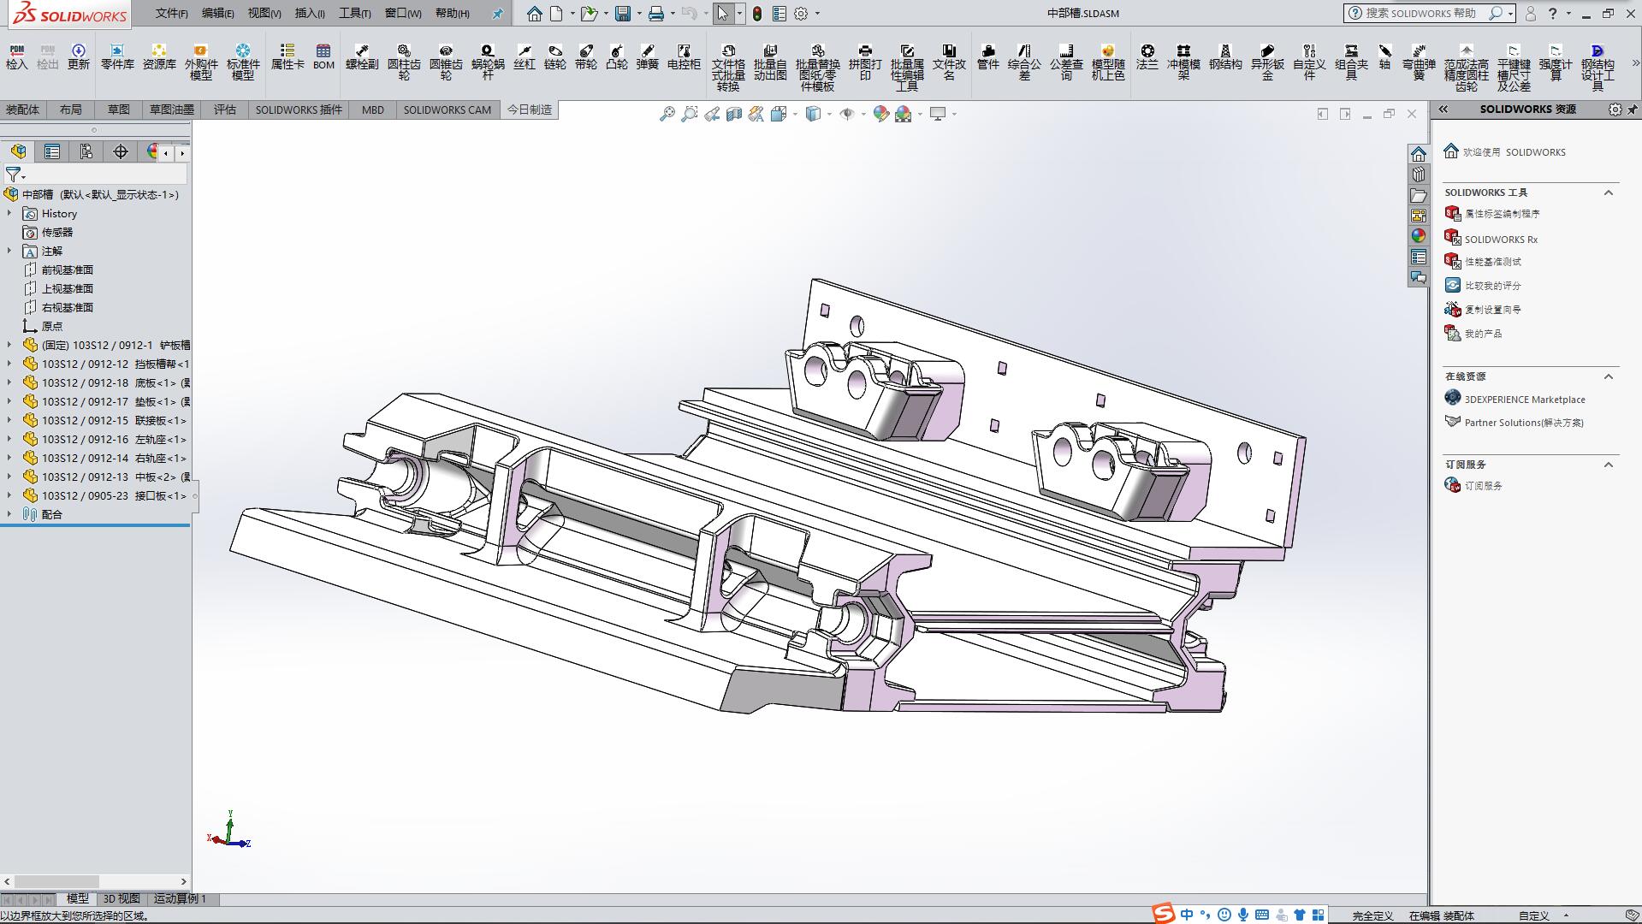Collapse the SOLIDWORKS 工具 section
The width and height of the screenshot is (1642, 924).
1609,192
